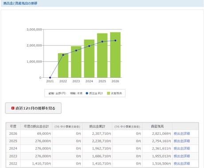This screenshot has height=168, width=204.
Task: Click the 年度 column header
Action: coord(13,126)
